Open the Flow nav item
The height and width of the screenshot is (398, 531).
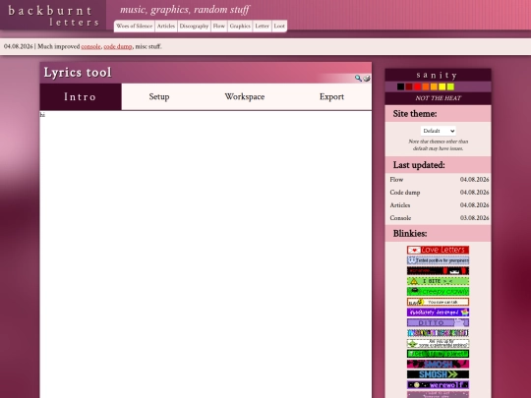click(219, 27)
